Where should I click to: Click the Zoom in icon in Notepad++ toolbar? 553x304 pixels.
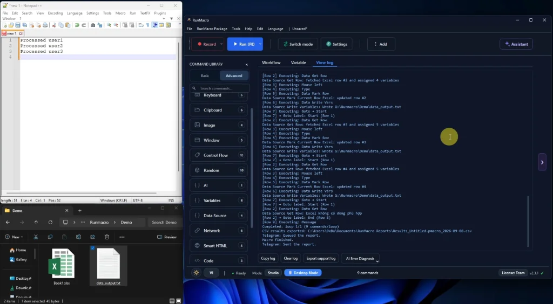pos(109,25)
